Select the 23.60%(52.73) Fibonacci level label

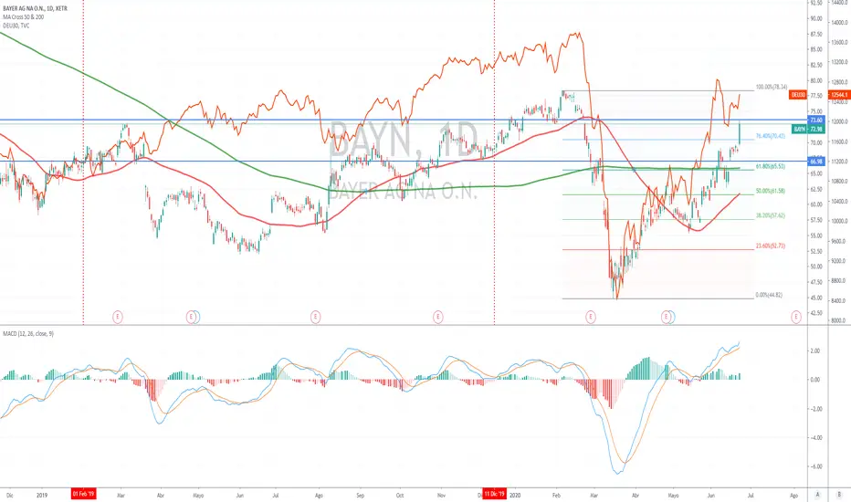(770, 246)
